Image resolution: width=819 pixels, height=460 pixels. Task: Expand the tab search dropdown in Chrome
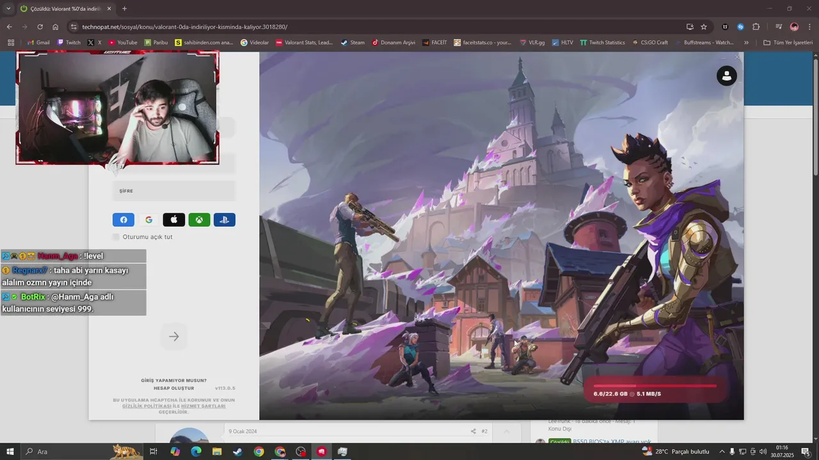coord(8,9)
